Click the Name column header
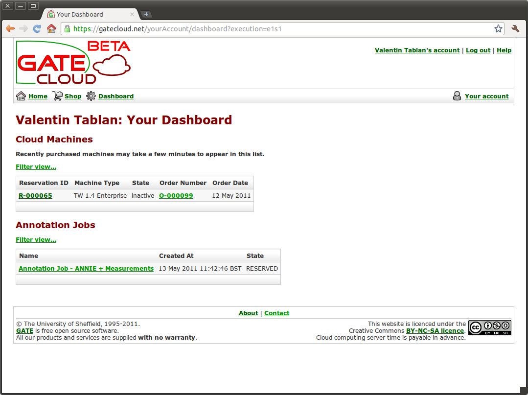 click(28, 256)
